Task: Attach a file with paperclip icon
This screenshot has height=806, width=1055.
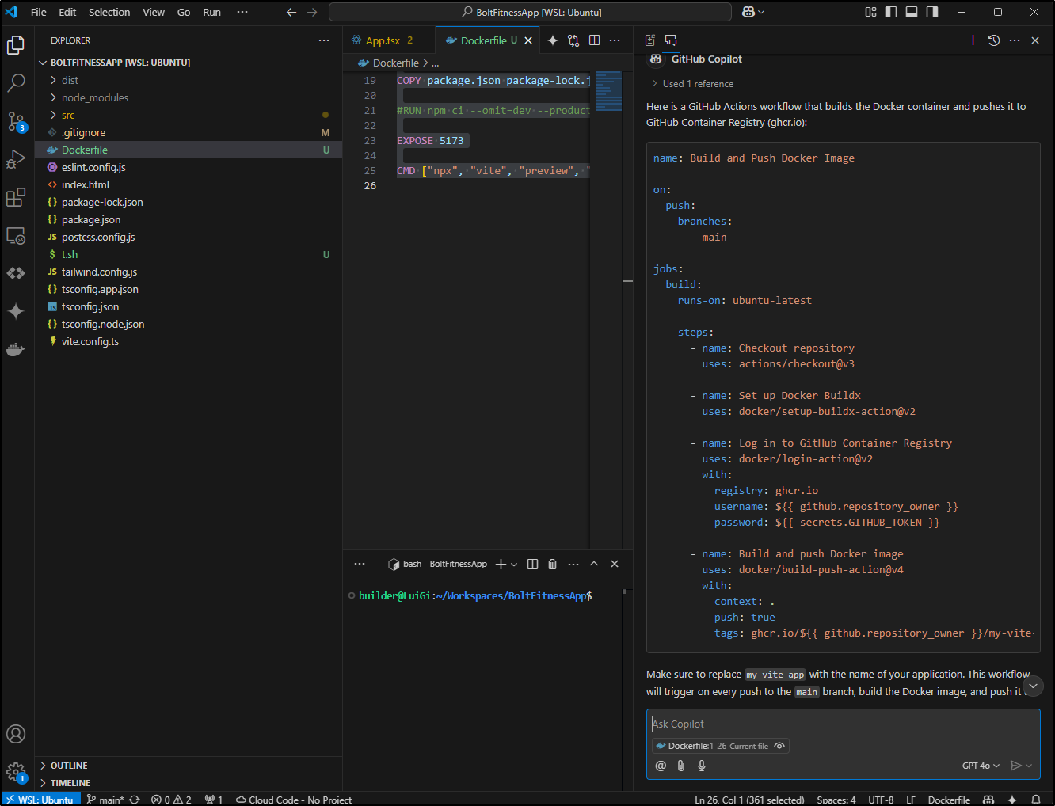Action: pos(681,766)
